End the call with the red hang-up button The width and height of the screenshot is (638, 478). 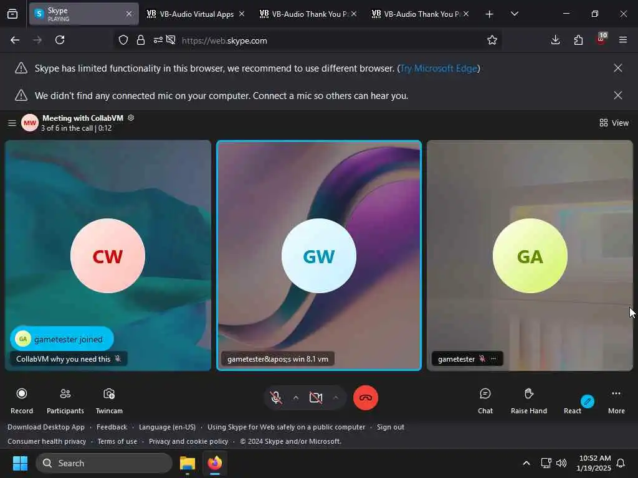coord(365,398)
